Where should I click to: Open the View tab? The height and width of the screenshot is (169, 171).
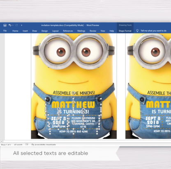tap(103, 31)
